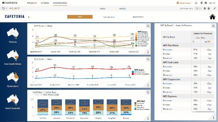Click the NPS_KB dashboard name

click(13, 8)
